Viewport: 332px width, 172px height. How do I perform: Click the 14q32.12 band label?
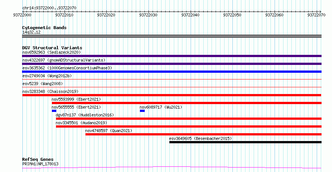tap(31, 32)
